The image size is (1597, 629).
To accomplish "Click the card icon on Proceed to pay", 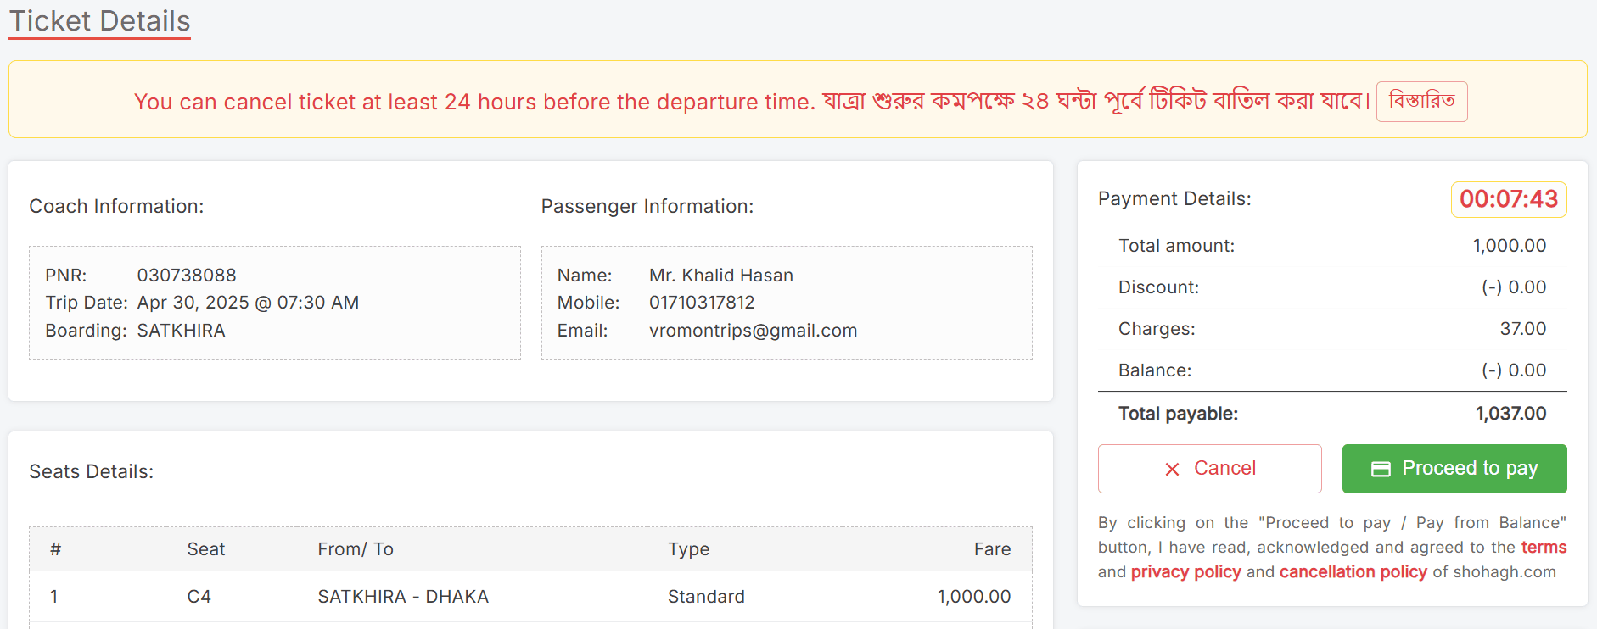I will [1381, 469].
